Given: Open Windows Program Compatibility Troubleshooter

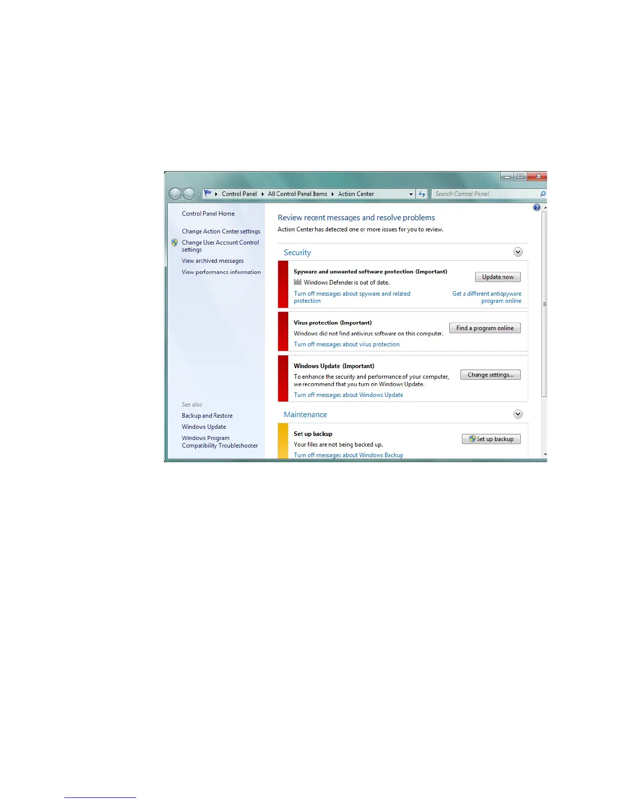Looking at the screenshot, I should [220, 442].
